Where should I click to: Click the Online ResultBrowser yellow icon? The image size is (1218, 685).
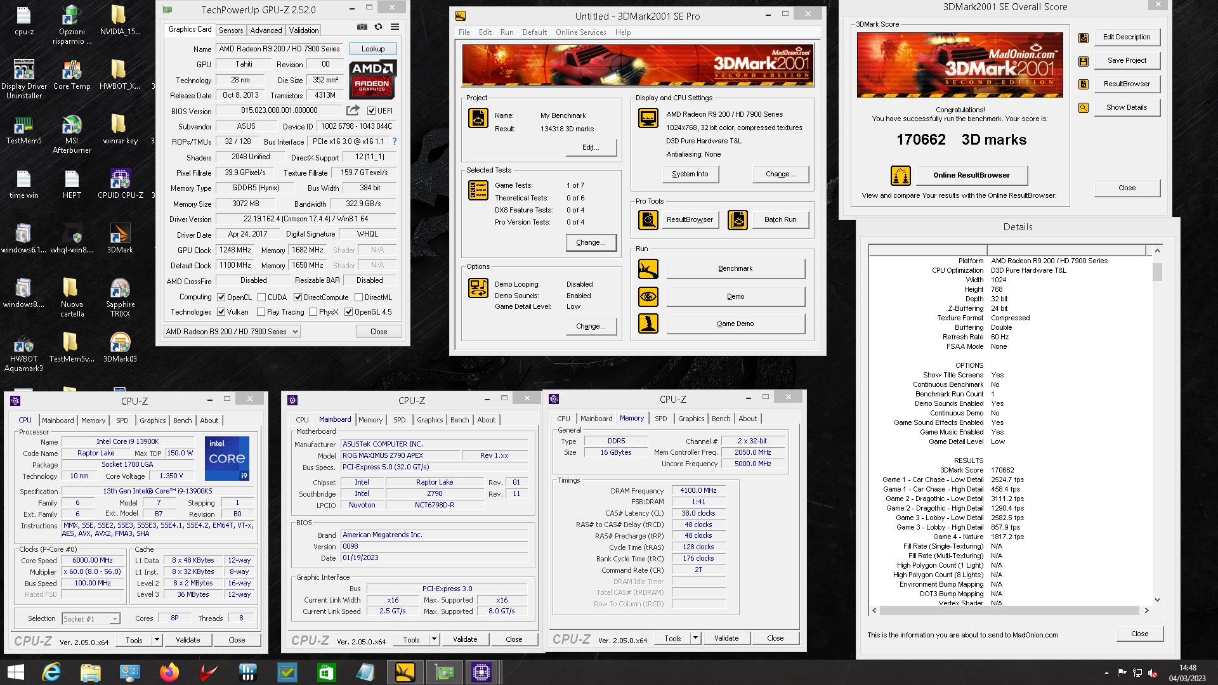pos(900,175)
